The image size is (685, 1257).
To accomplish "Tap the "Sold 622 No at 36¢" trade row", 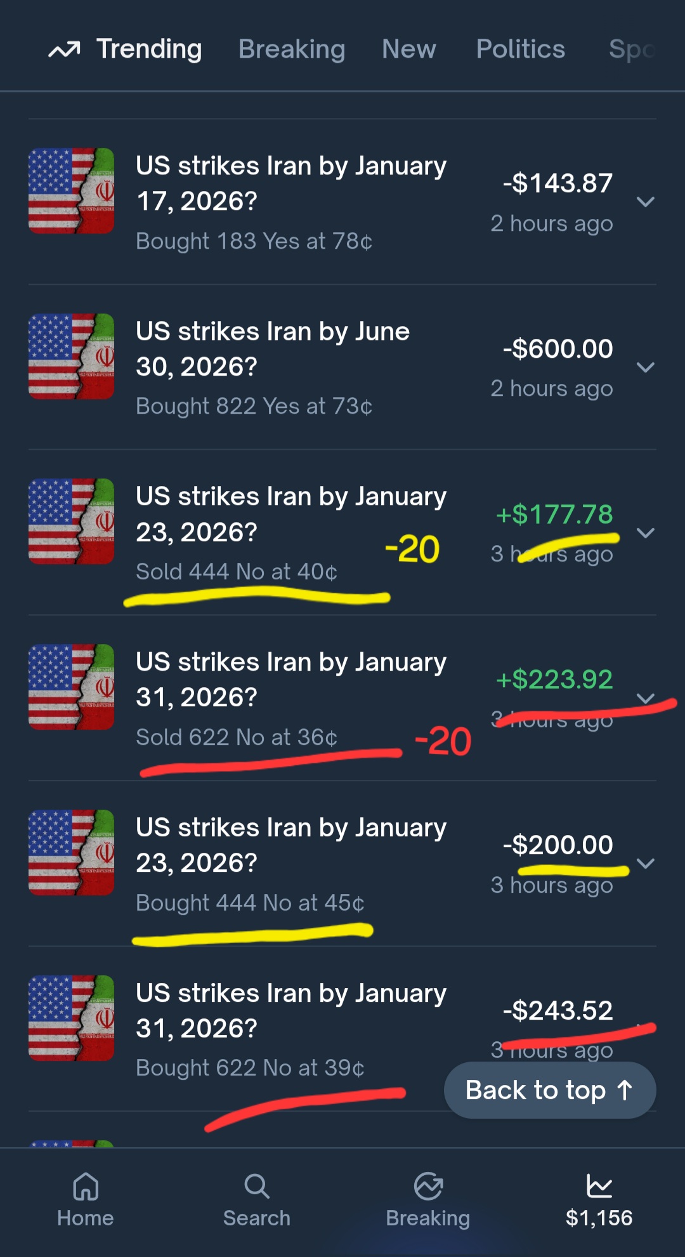I will click(237, 737).
